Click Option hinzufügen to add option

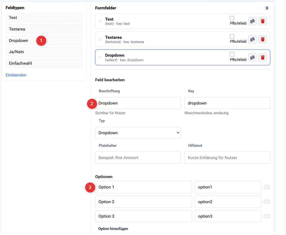[113, 229]
